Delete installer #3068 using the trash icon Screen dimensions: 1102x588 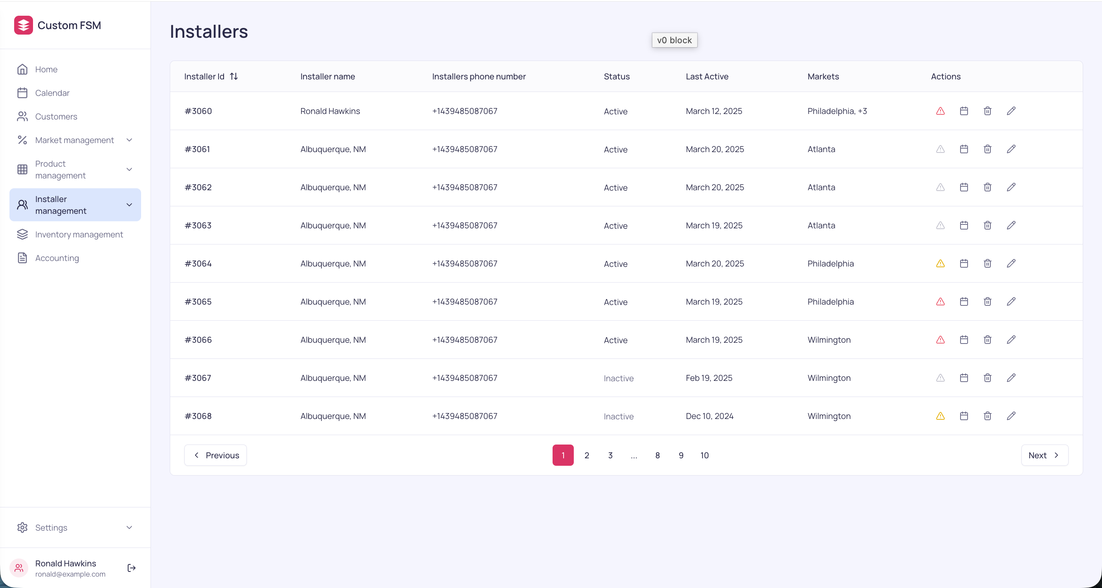point(987,415)
